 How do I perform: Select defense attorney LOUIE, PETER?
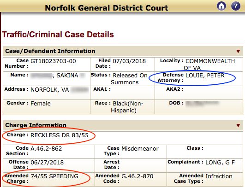(205, 76)
